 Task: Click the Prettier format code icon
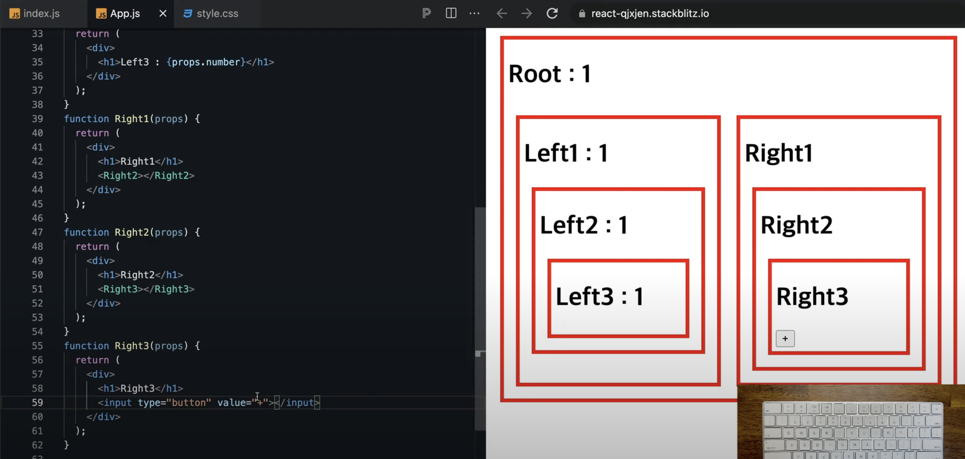click(x=426, y=14)
